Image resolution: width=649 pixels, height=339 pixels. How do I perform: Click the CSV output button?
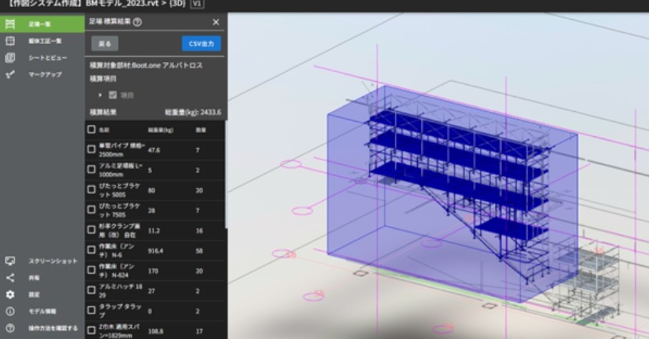(x=202, y=43)
